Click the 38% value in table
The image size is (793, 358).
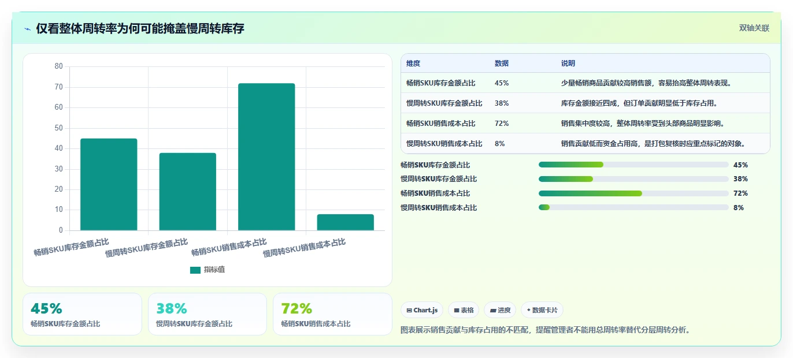[502, 103]
